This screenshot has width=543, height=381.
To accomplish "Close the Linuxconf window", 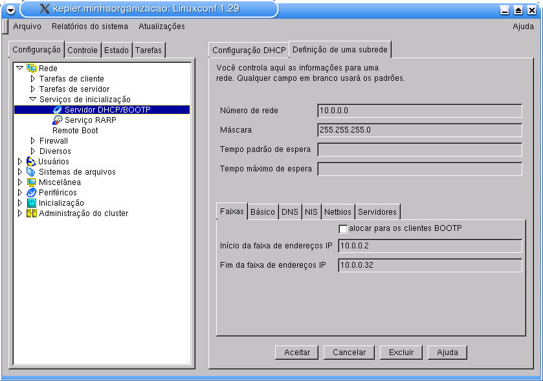I will (531, 10).
